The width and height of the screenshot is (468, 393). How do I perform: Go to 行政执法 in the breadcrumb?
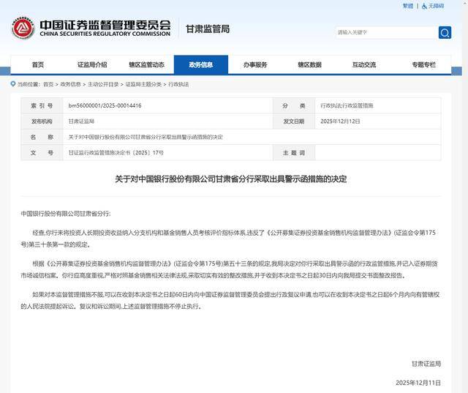[178, 84]
